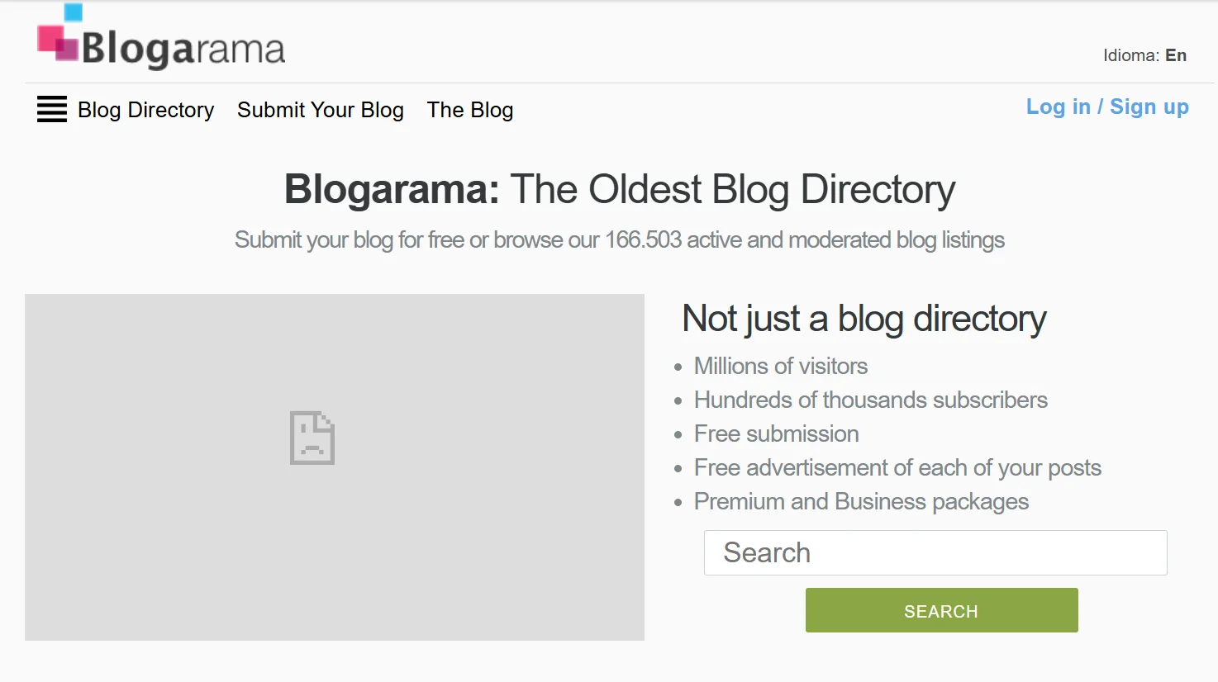Image resolution: width=1218 pixels, height=682 pixels.
Task: Select Hundreds of thousands subscribers bullet
Action: click(x=871, y=400)
